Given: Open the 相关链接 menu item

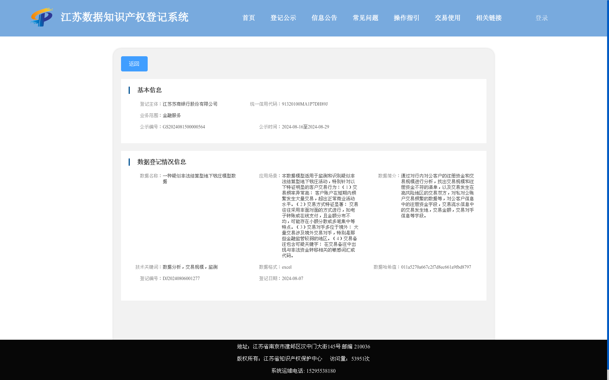Looking at the screenshot, I should 489,18.
